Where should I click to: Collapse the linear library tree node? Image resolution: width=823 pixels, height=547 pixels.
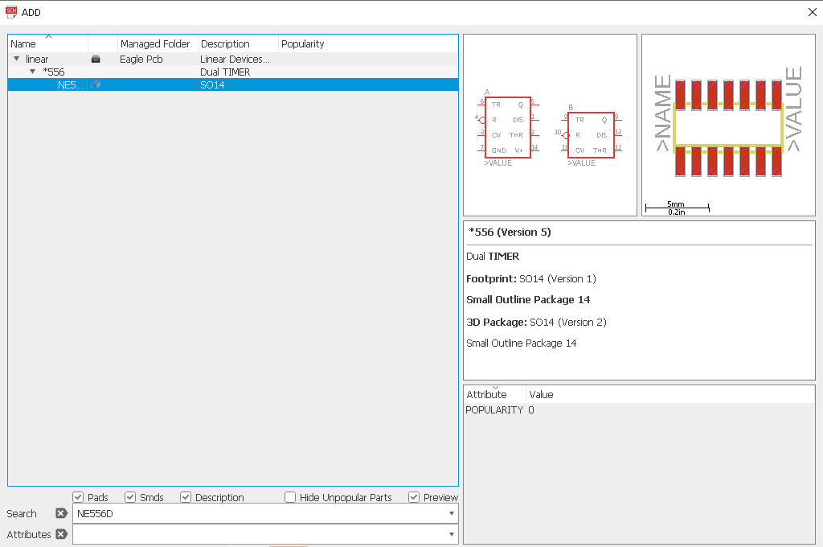pyautogui.click(x=17, y=59)
